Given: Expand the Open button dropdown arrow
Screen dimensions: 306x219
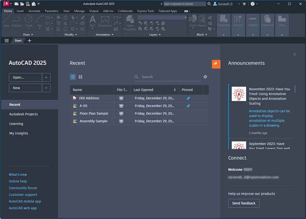Looking at the screenshot, I should point(46,77).
